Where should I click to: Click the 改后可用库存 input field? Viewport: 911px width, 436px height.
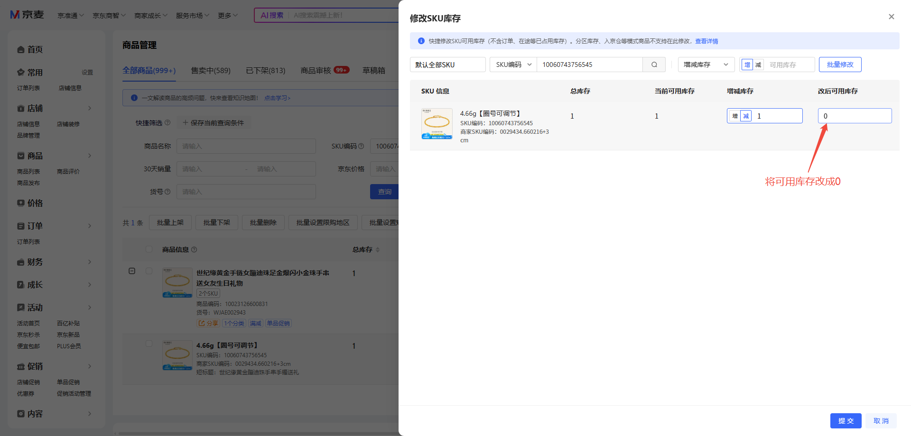(x=855, y=116)
